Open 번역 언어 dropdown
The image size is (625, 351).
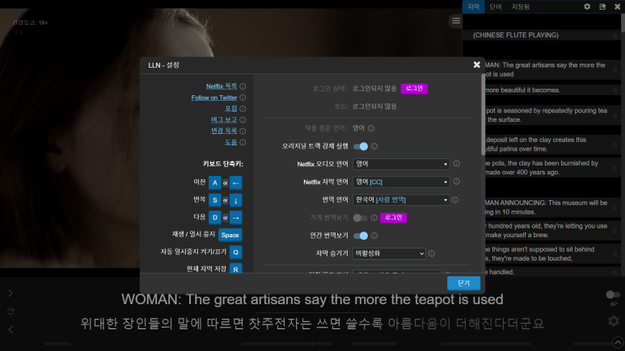(x=401, y=200)
